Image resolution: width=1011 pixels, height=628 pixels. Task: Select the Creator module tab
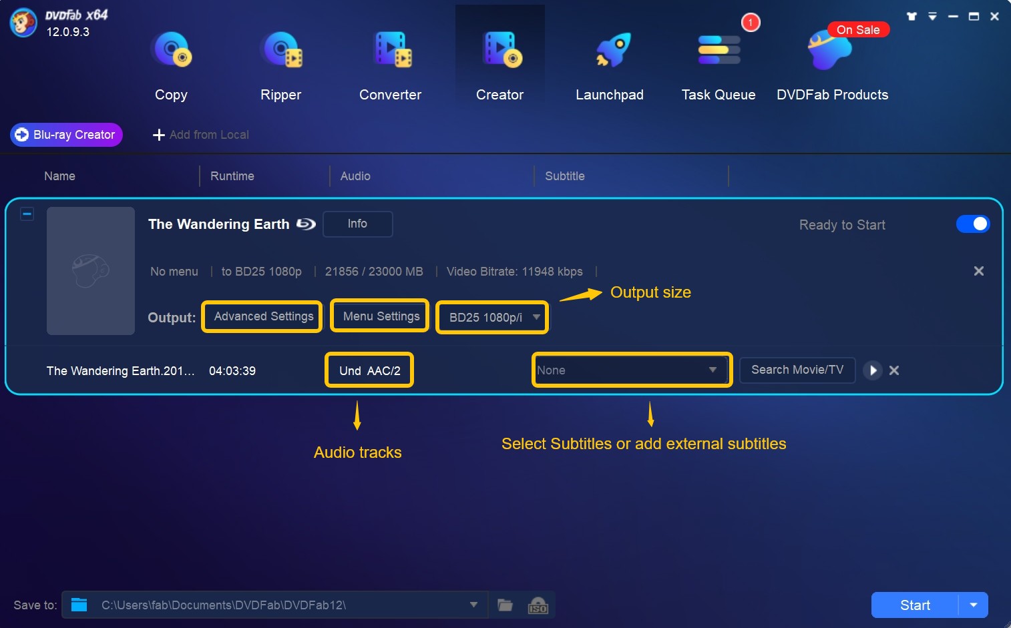(x=499, y=56)
